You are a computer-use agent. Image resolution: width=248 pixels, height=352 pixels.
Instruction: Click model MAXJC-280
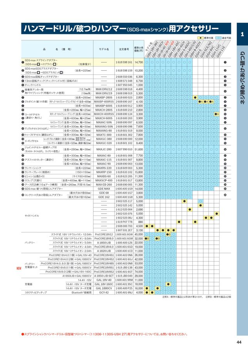pyautogui.click(x=104, y=149)
